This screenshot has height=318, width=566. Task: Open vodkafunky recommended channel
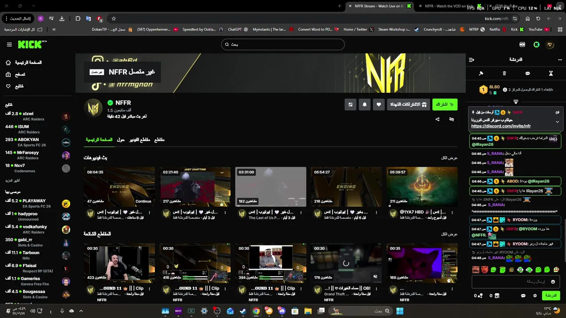pyautogui.click(x=38, y=230)
